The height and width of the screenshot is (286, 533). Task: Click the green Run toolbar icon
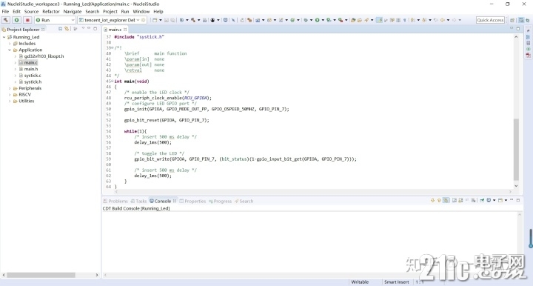[x=317, y=20]
